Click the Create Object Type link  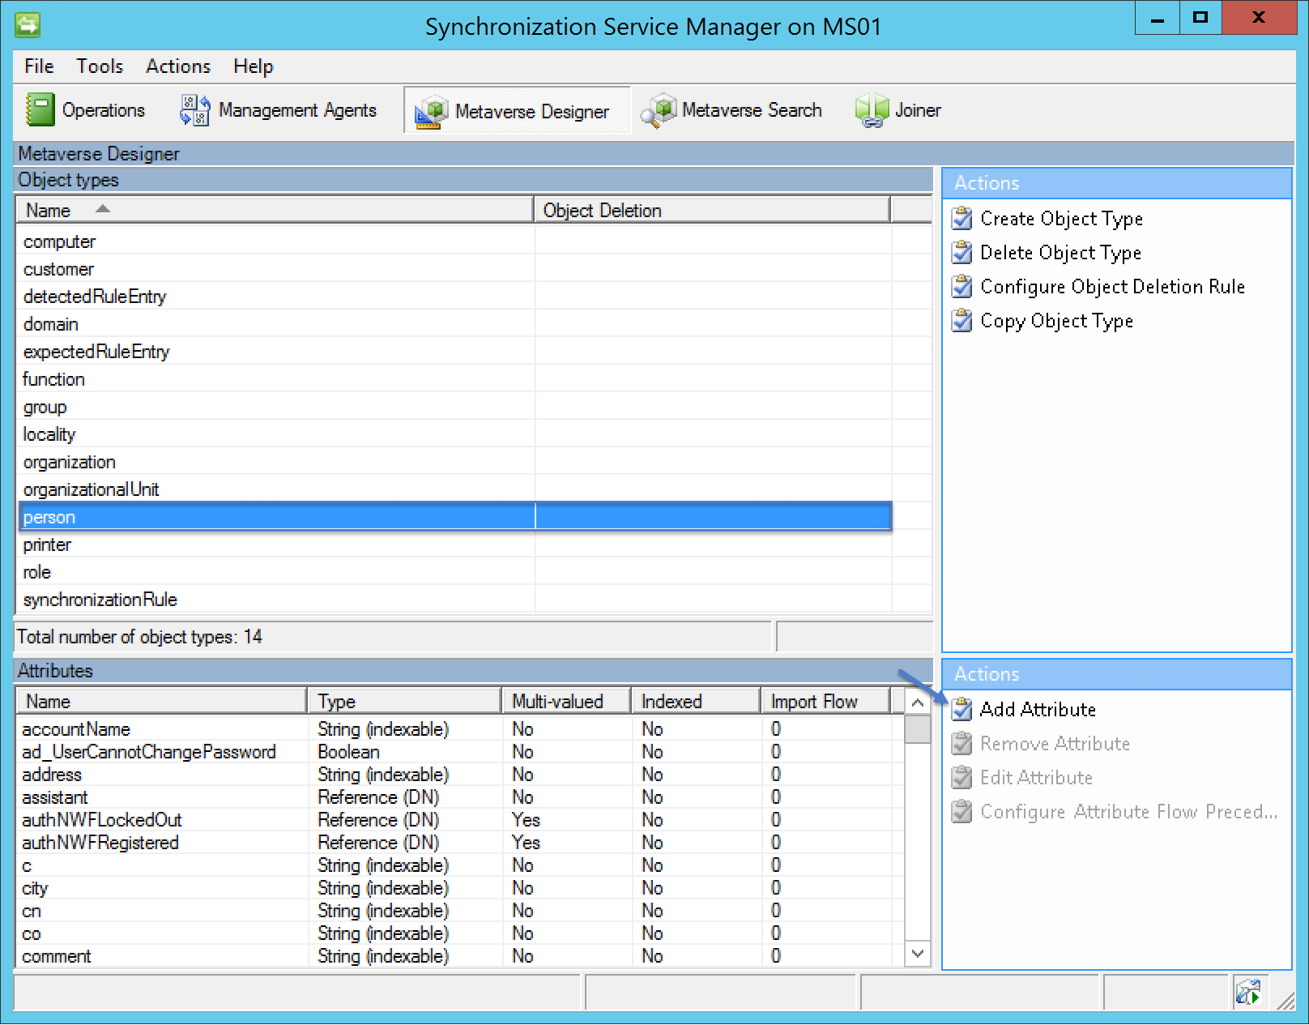[1061, 219]
